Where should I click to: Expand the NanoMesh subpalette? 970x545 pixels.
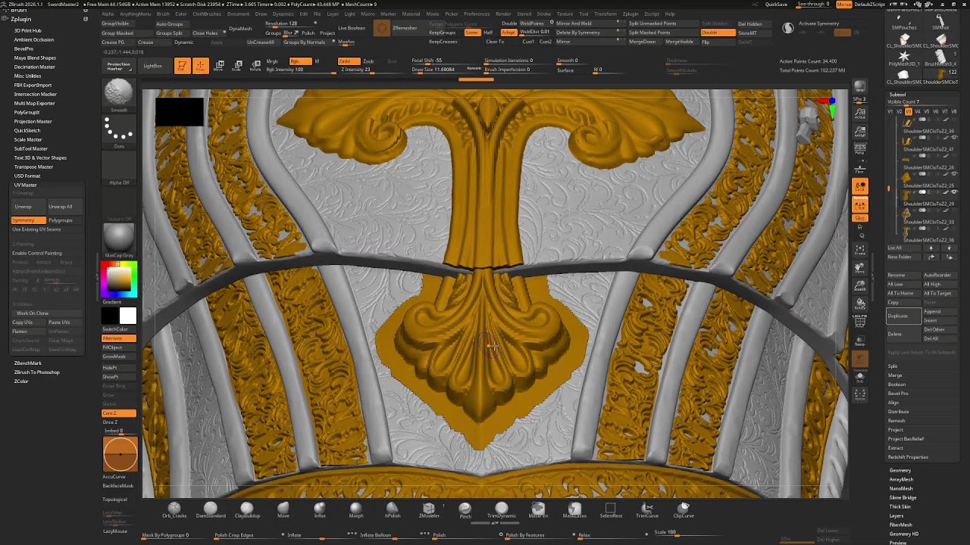tap(901, 488)
